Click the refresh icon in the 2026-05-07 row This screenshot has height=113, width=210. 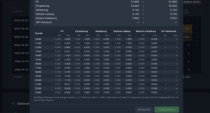pos(197,20)
